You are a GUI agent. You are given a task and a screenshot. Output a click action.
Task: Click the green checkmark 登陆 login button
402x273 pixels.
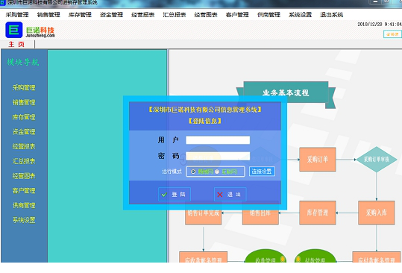[175, 194]
